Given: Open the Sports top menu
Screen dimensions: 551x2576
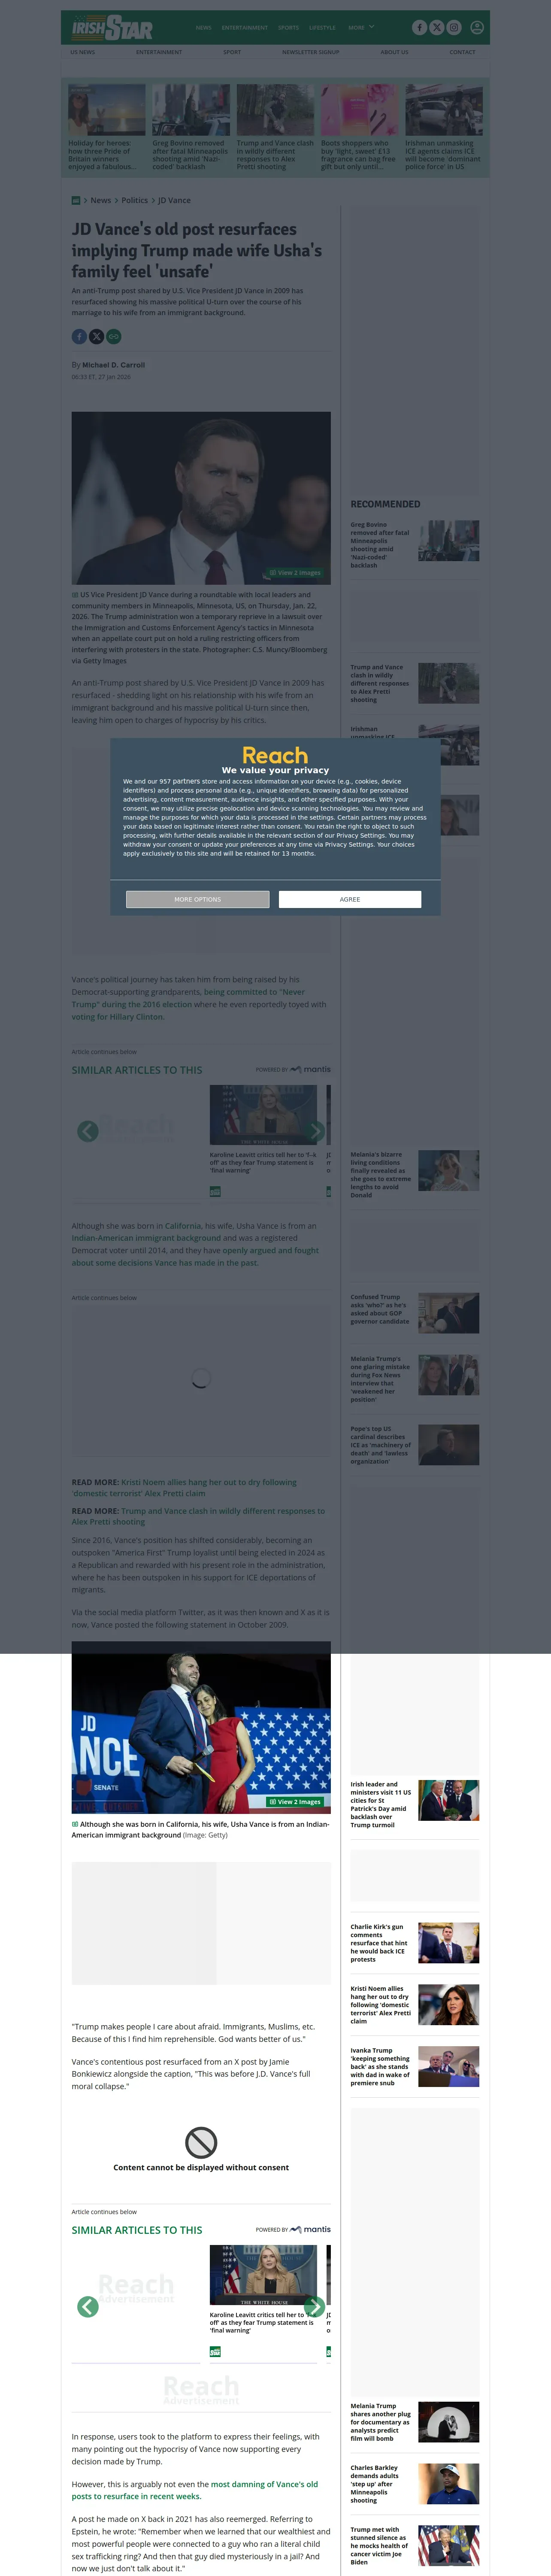Looking at the screenshot, I should [289, 28].
